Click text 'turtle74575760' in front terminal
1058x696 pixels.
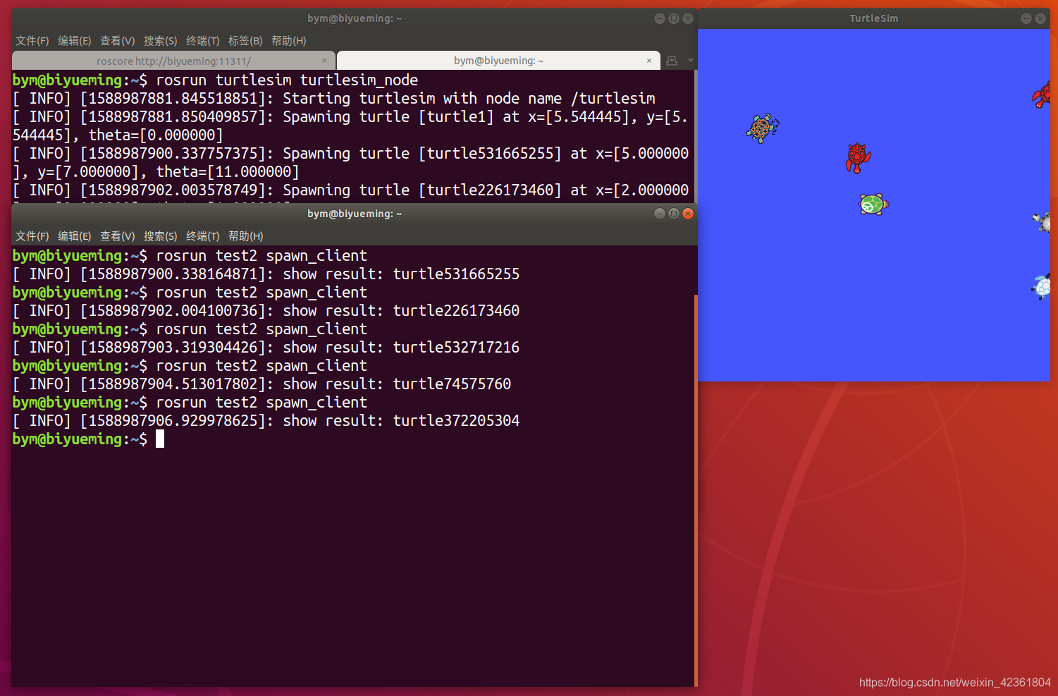(x=452, y=384)
